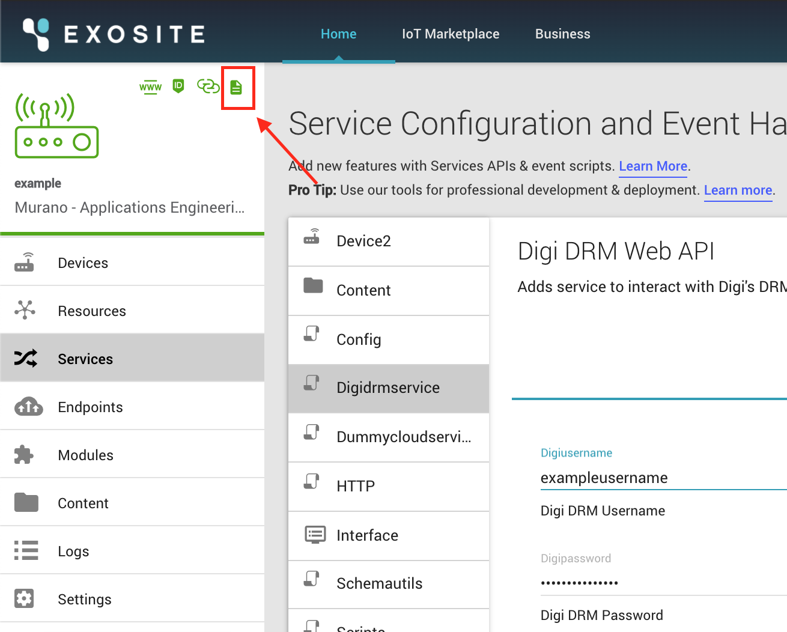Viewport: 787px width, 632px height.
Task: Open the Business tab
Action: (x=562, y=34)
